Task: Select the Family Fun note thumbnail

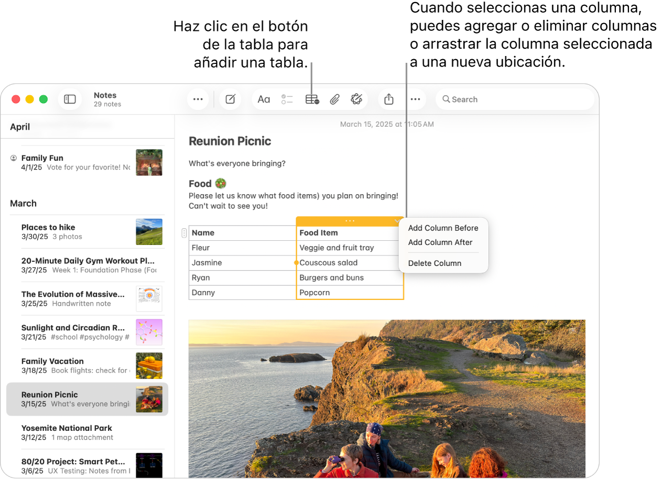Action: coord(149,162)
